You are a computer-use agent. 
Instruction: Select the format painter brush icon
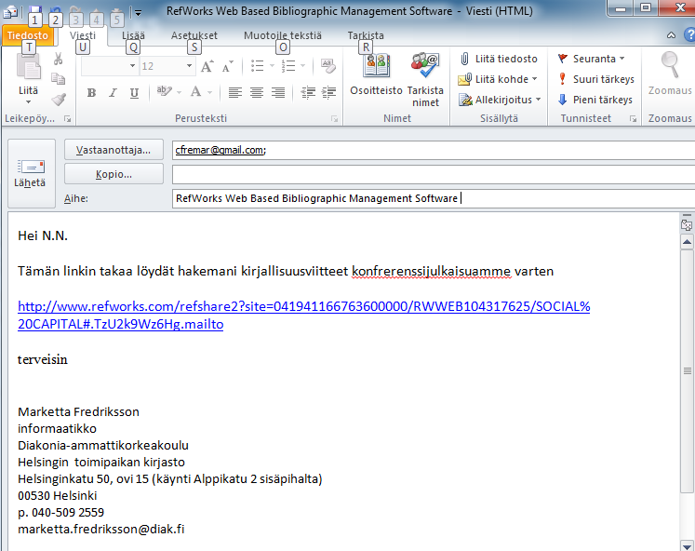point(59,100)
